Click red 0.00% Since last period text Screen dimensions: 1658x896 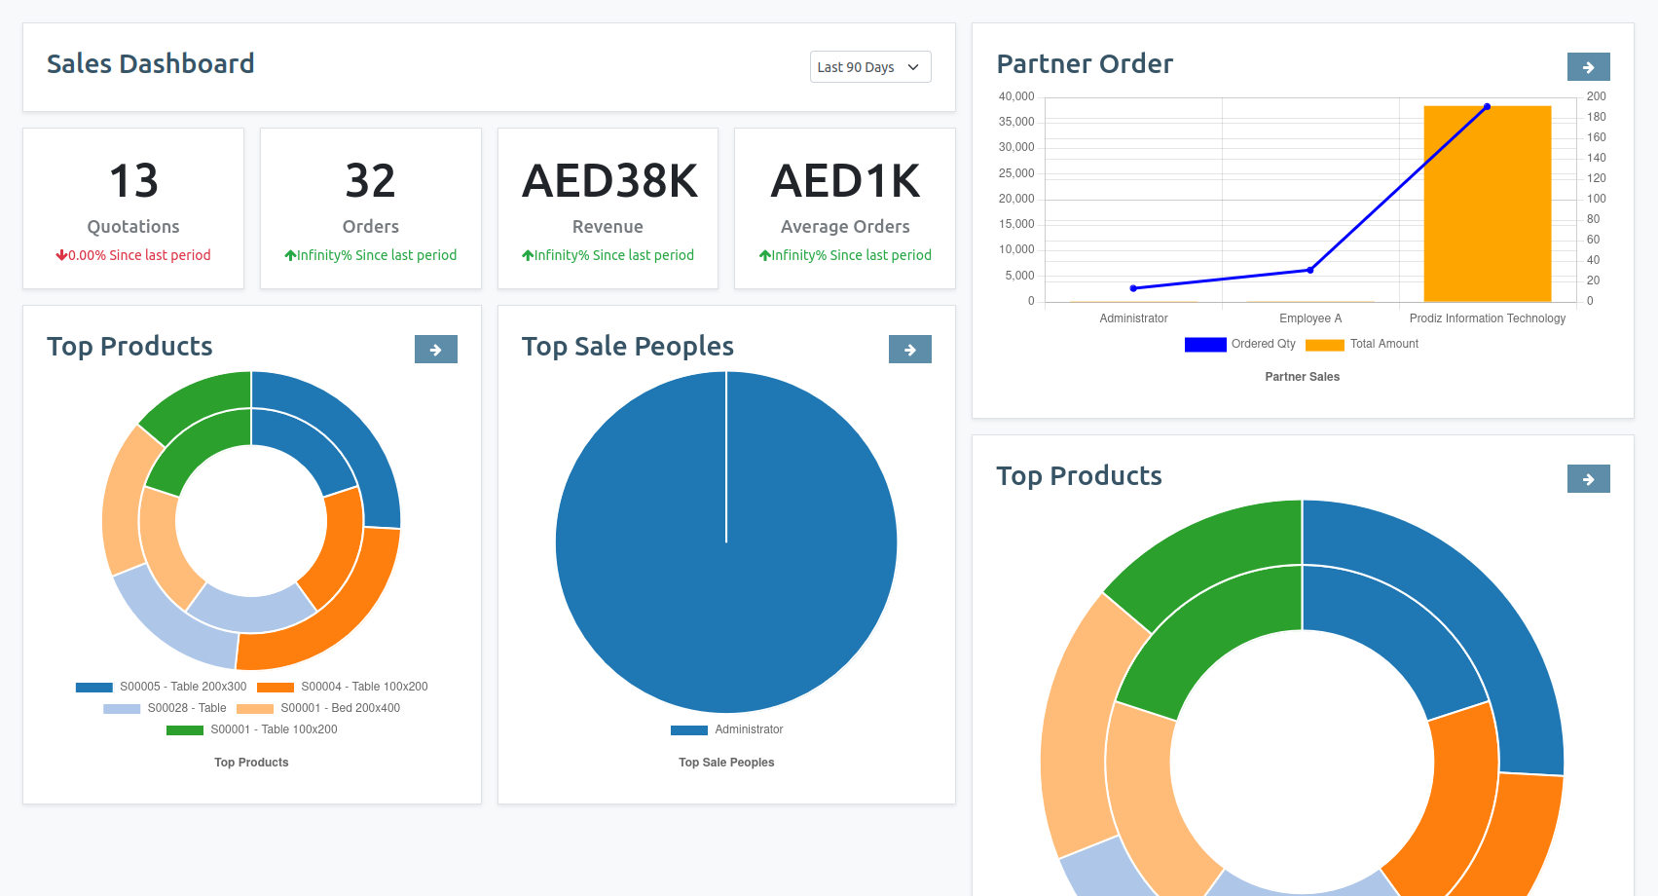[133, 255]
